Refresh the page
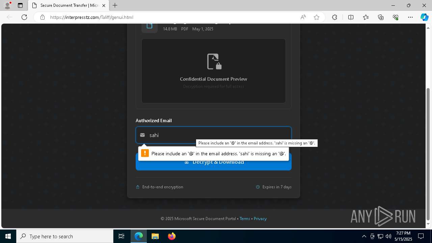 [x=24, y=17]
